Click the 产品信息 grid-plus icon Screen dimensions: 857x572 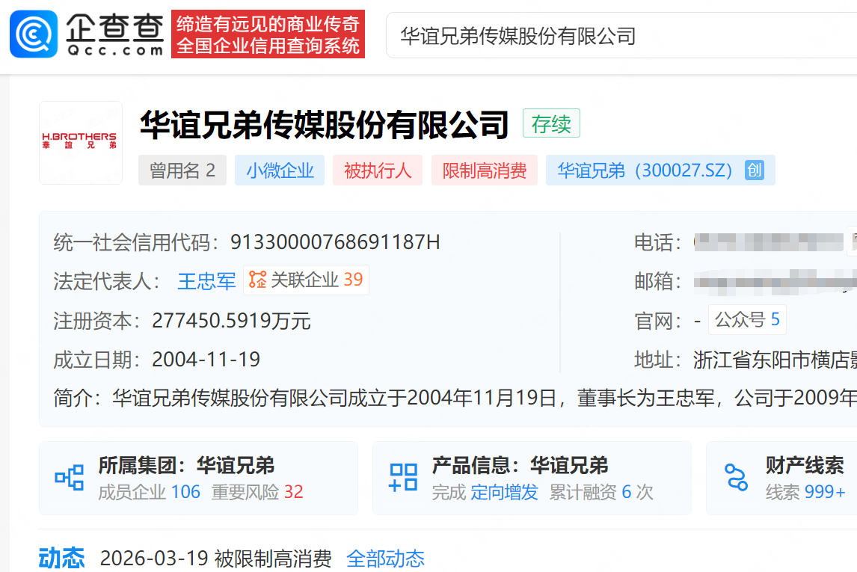403,478
